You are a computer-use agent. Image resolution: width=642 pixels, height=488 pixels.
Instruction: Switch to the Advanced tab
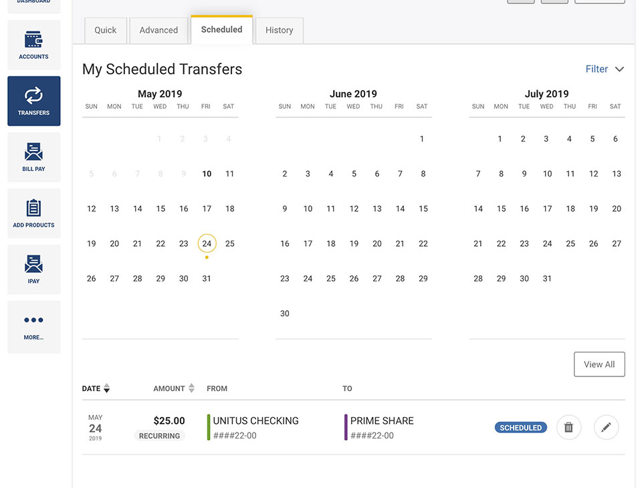[x=158, y=30]
